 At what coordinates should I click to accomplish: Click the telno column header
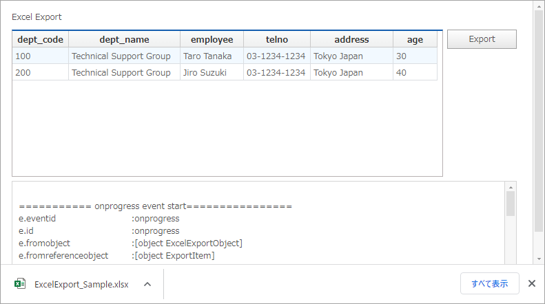click(276, 40)
